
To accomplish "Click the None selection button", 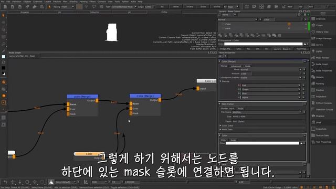I will [x=176, y=7].
